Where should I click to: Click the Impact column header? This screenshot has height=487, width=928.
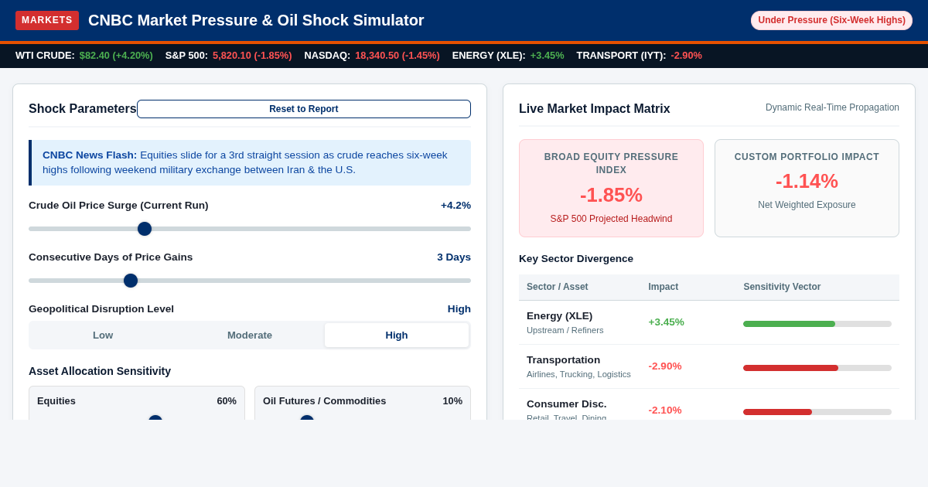click(x=664, y=287)
